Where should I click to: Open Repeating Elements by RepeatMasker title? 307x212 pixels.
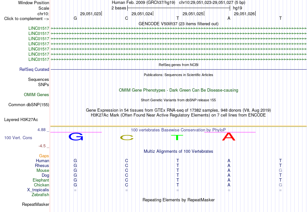pos(178,200)
